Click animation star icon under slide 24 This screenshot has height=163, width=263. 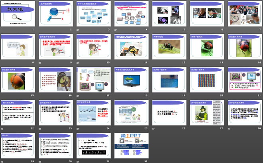coord(78,128)
